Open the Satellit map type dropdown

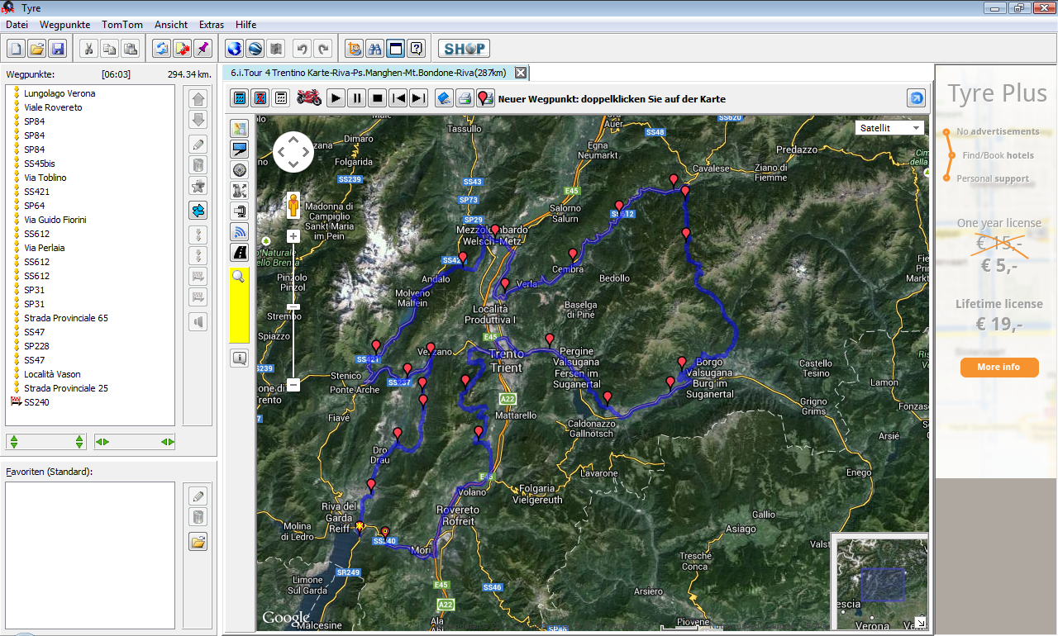pos(890,128)
